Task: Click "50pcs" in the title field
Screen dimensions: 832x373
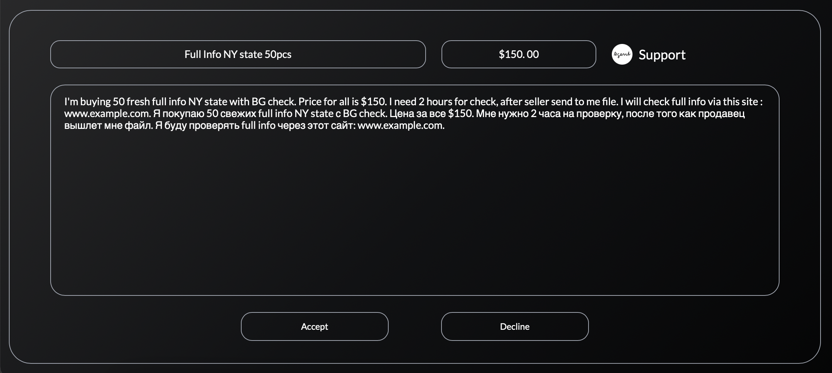Action: pos(278,54)
